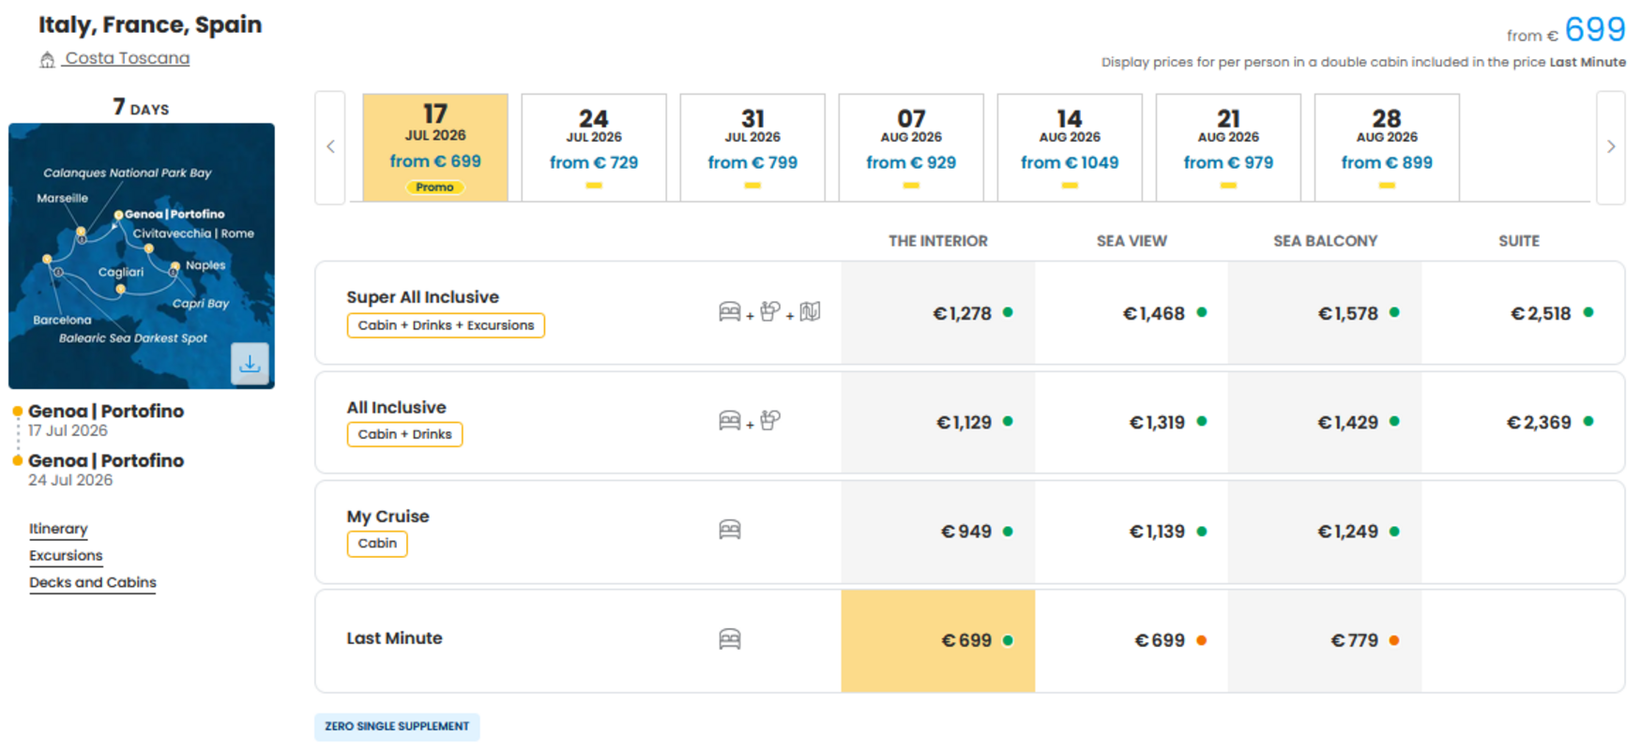Click the drinks icon in All Inclusive row
The image size is (1640, 750).
tap(770, 420)
